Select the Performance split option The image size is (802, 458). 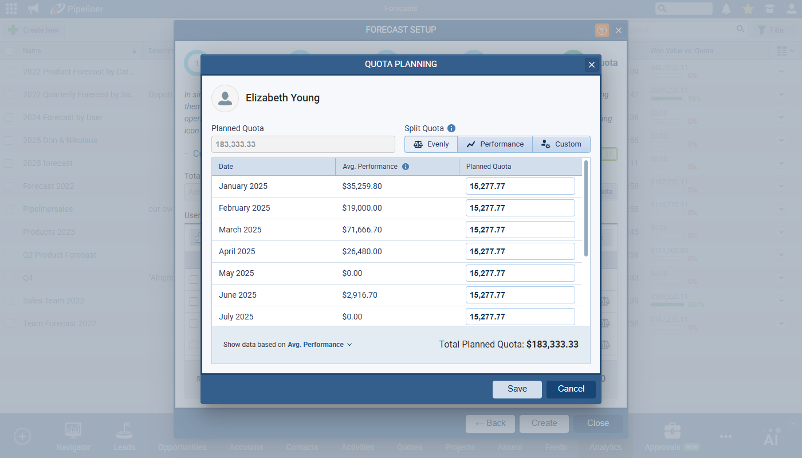point(495,144)
